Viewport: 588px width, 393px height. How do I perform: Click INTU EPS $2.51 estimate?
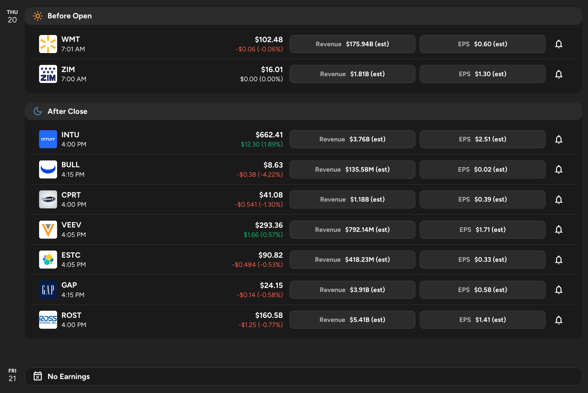(482, 139)
